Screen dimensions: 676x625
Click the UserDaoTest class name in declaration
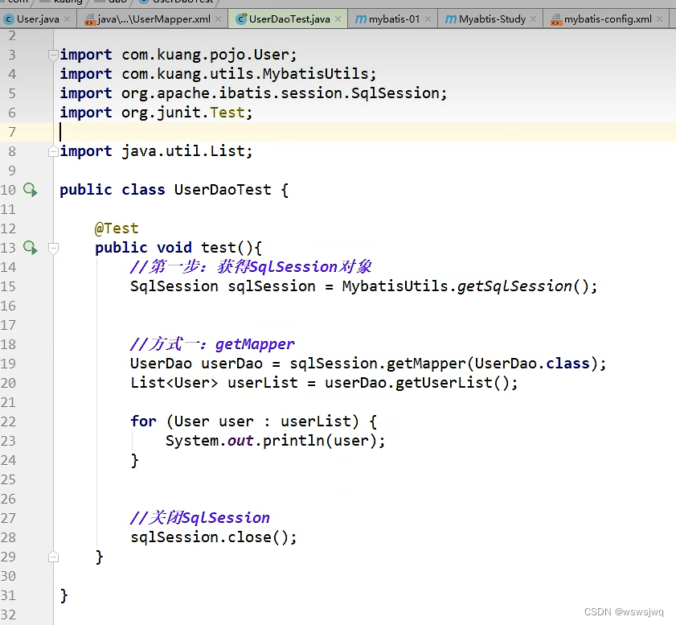tap(223, 190)
